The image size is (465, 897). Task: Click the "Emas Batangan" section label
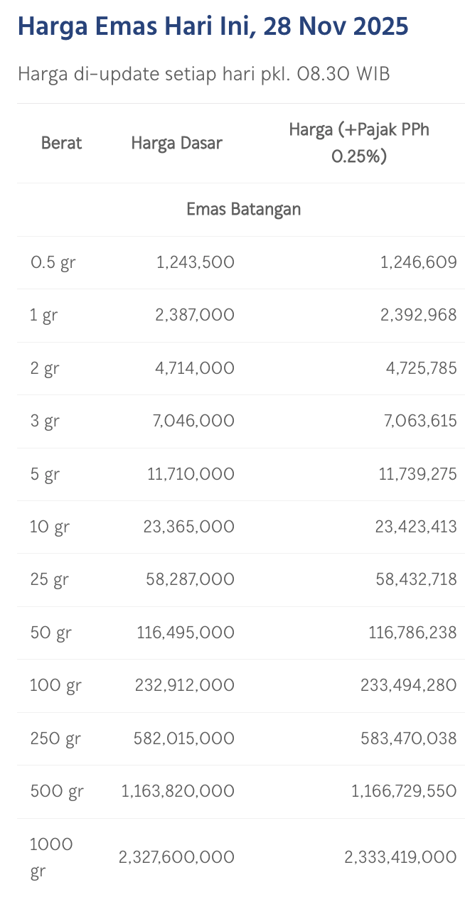pos(243,209)
